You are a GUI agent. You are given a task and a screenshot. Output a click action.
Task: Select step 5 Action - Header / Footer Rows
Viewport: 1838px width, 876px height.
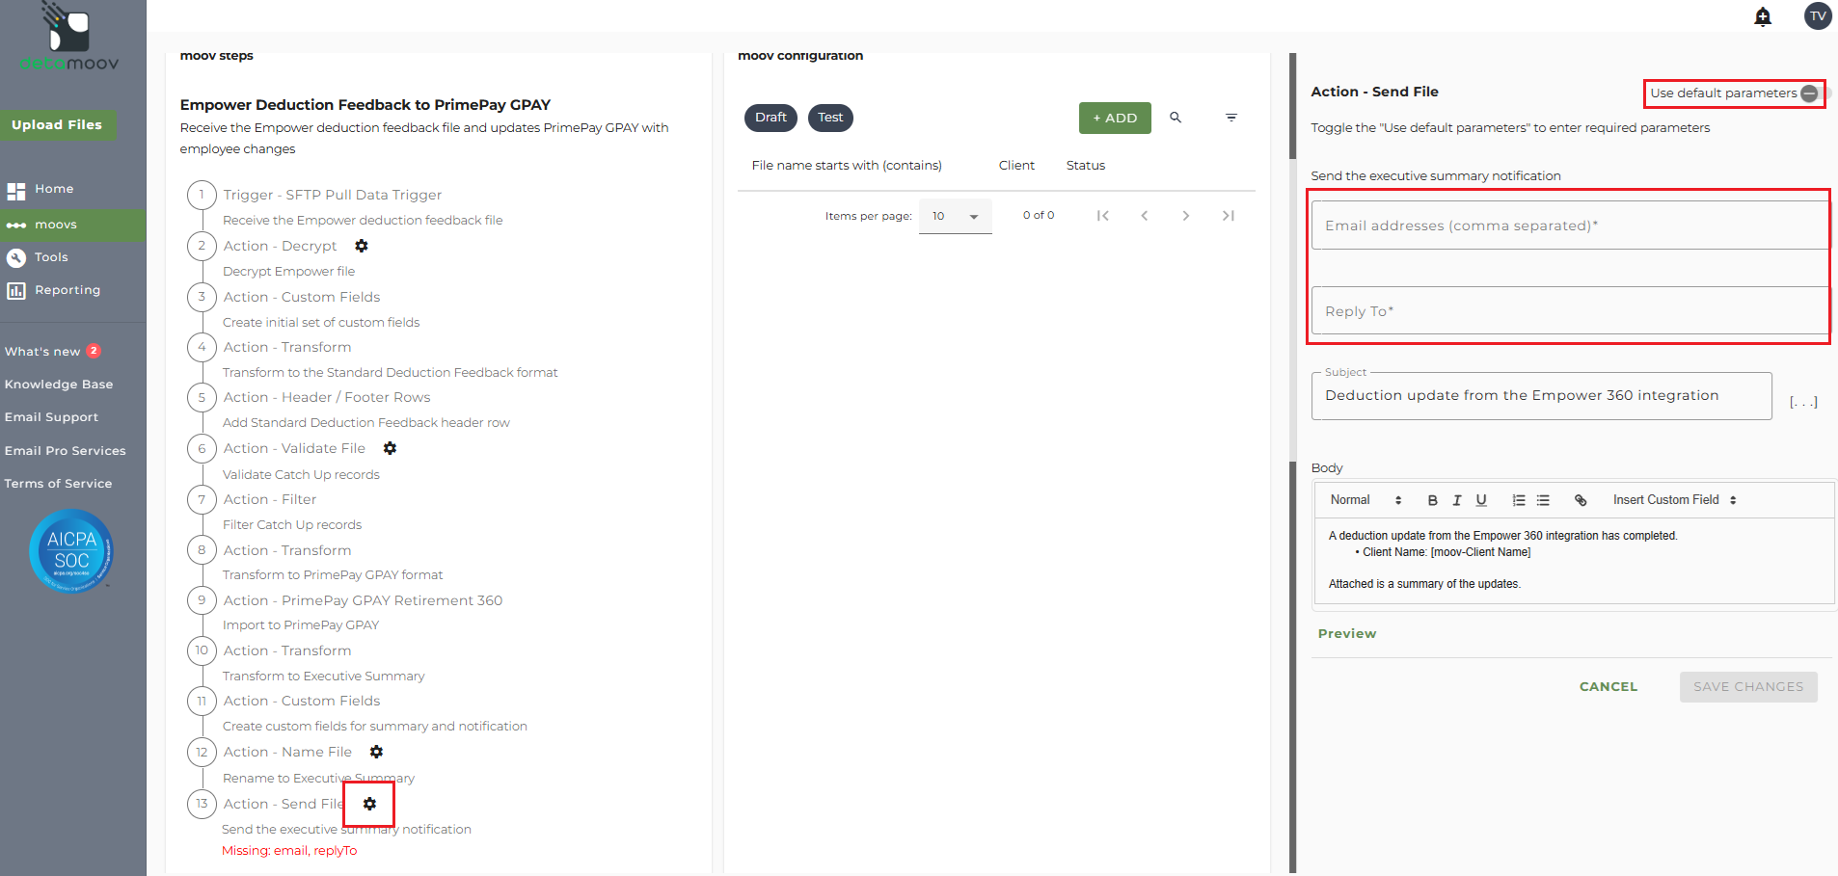(x=327, y=397)
